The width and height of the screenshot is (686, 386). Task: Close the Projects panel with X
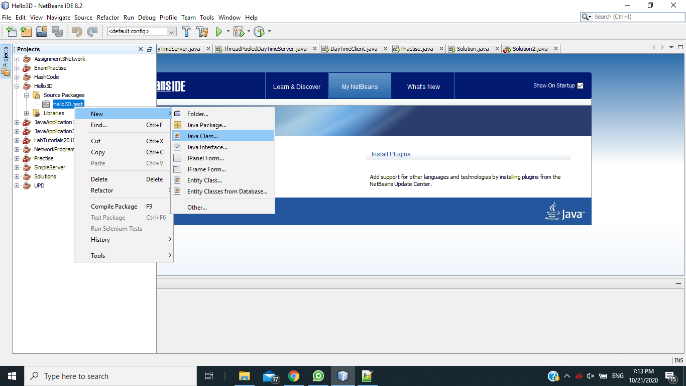pyautogui.click(x=141, y=49)
